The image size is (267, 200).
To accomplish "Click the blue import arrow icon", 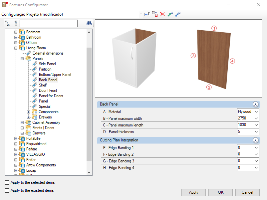I will (x=178, y=14).
